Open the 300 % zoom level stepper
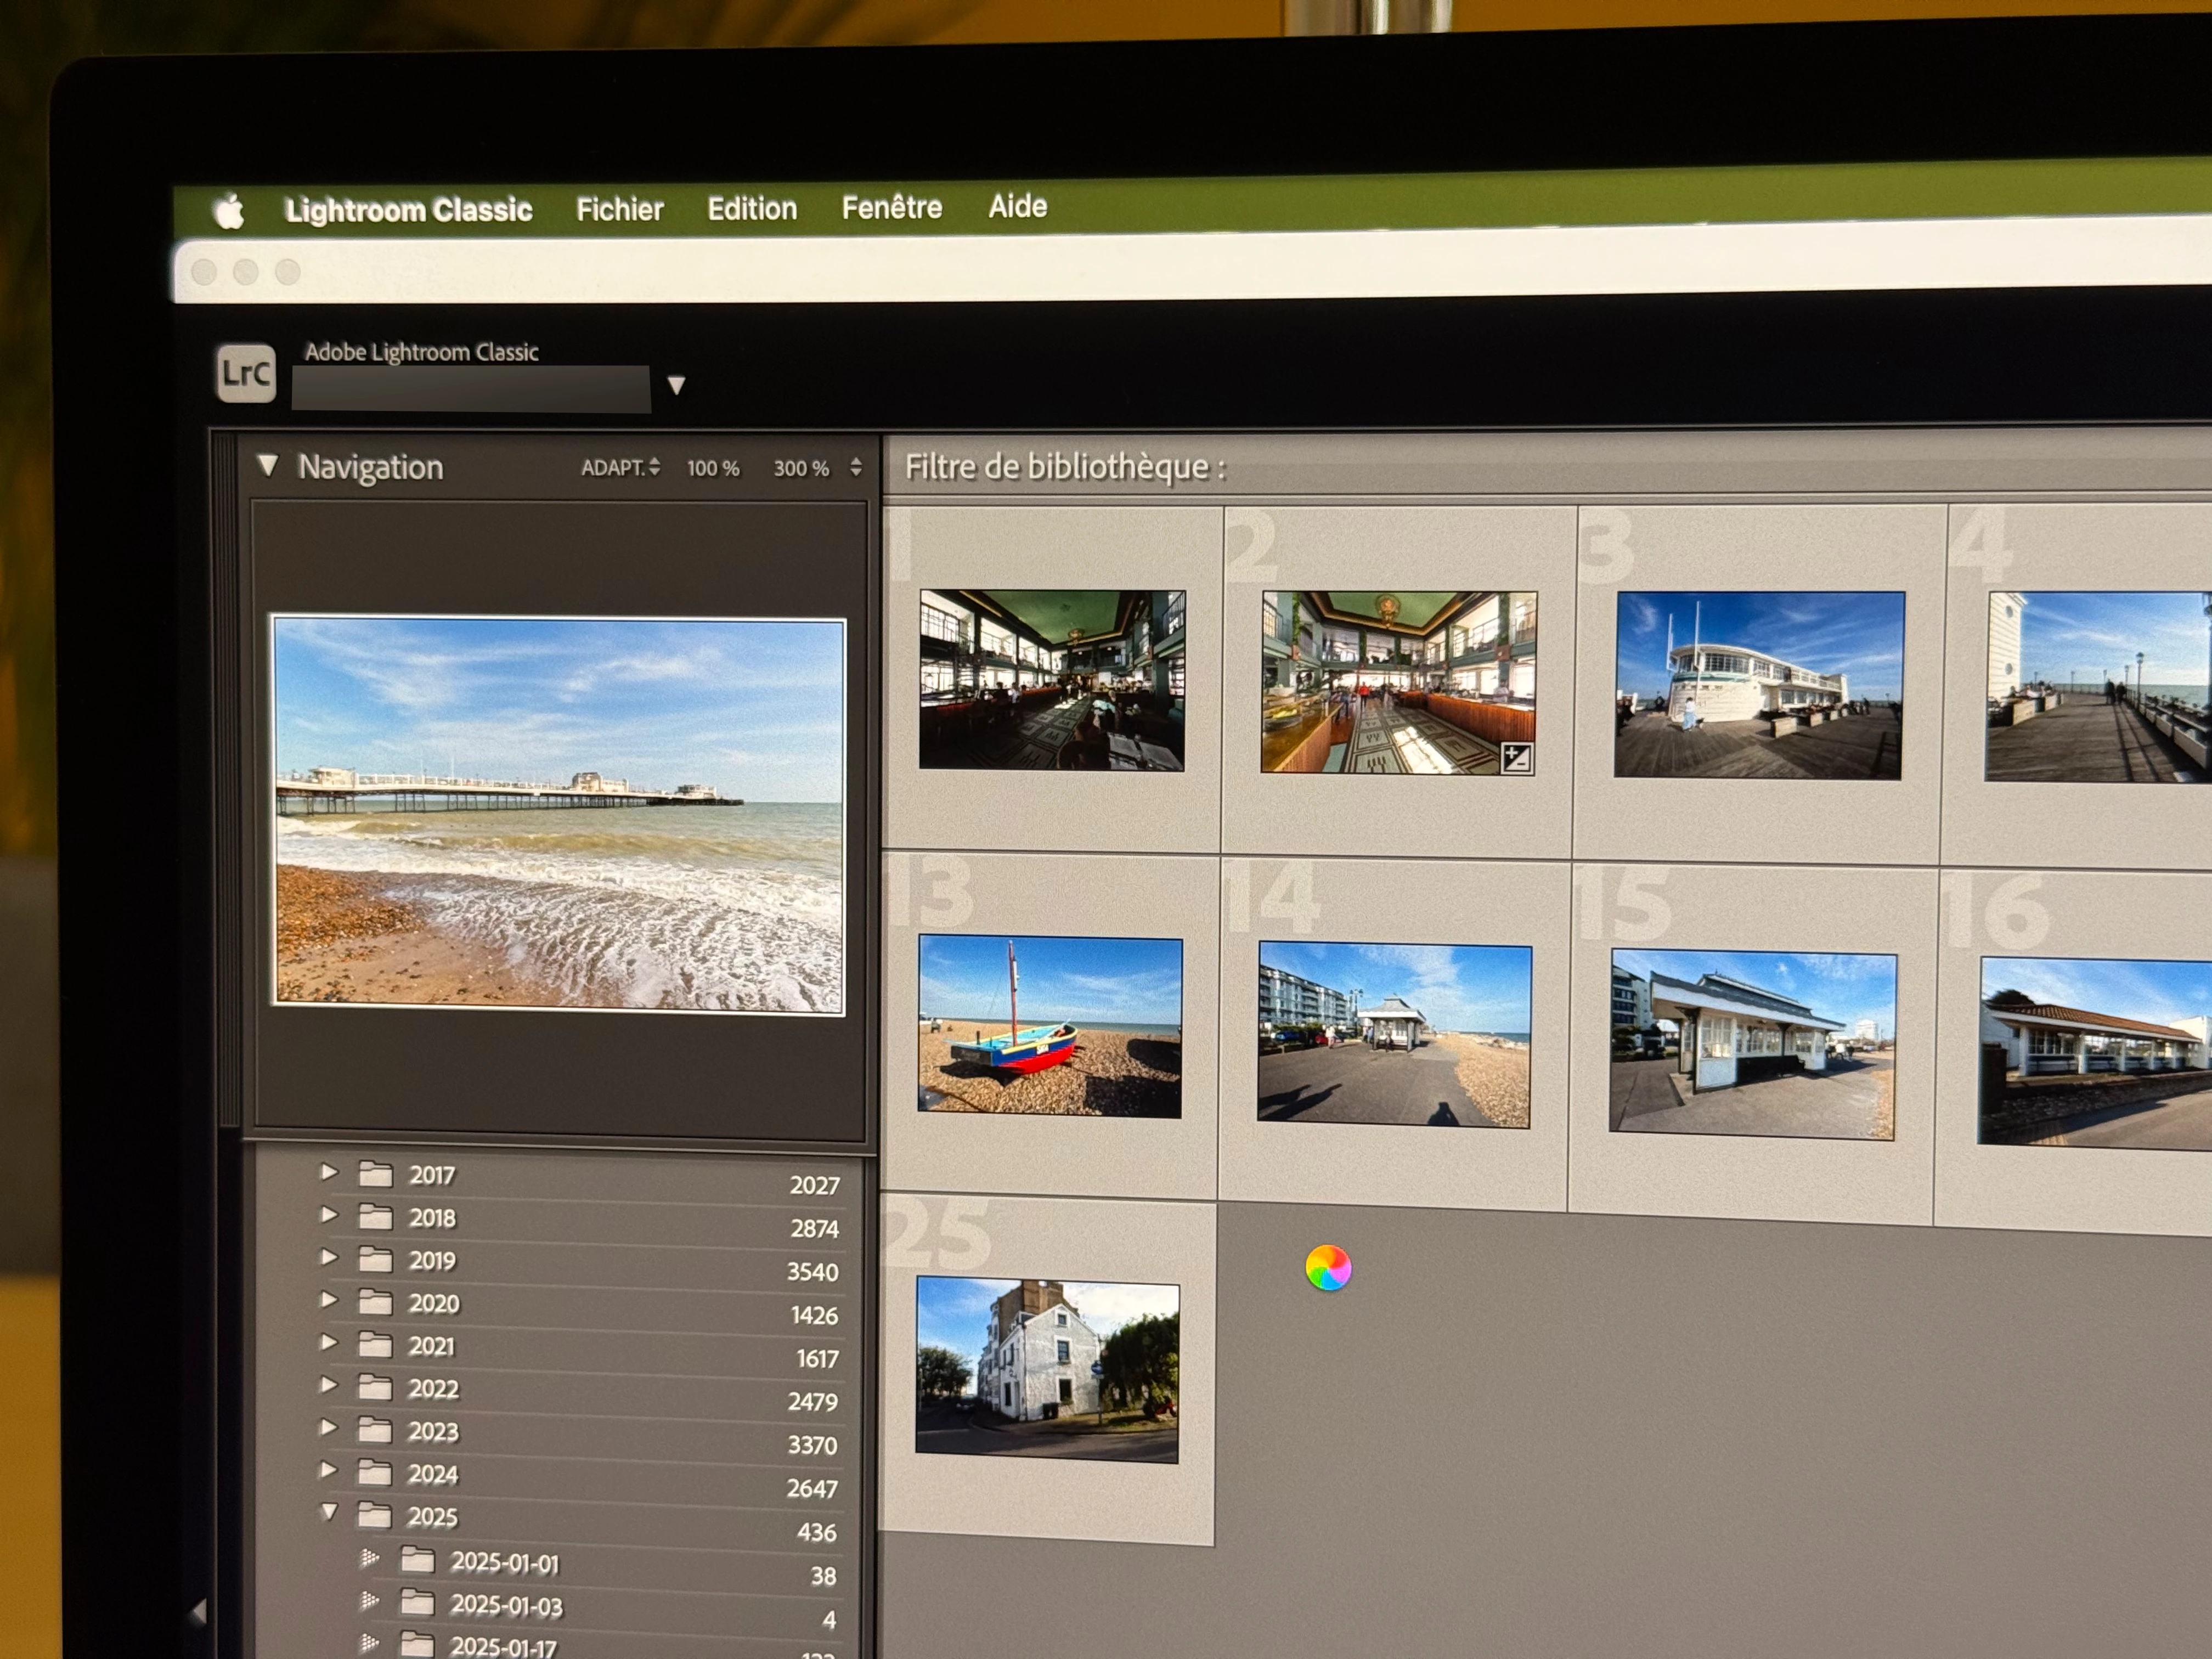The width and height of the screenshot is (2212, 1659). [x=855, y=467]
